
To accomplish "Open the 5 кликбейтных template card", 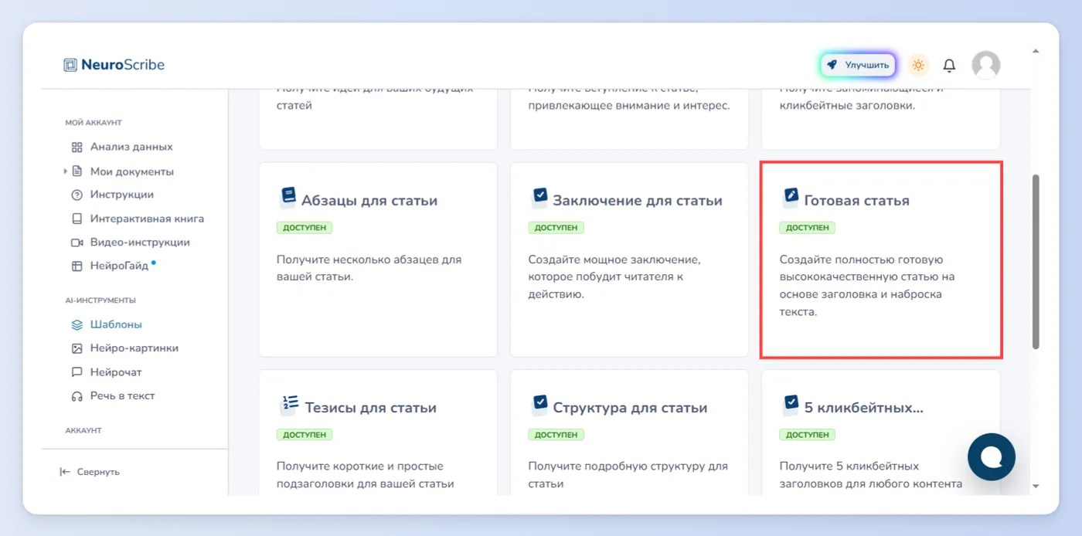I will (x=881, y=433).
